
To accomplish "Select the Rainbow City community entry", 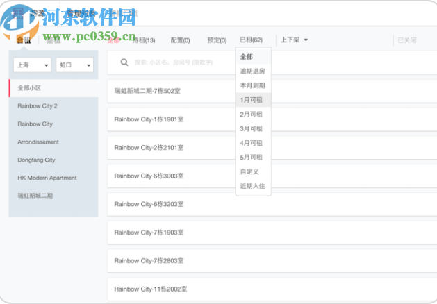I will [x=53, y=124].
